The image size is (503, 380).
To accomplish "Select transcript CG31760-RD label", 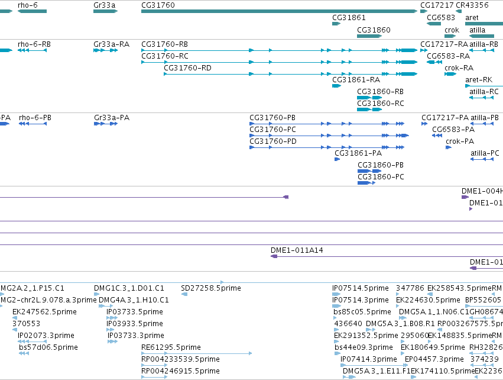I will pos(187,68).
